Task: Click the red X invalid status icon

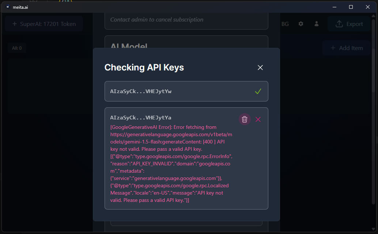Action: click(258, 119)
